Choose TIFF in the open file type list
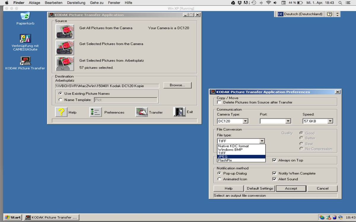The image size is (356, 222). [x=241, y=153]
